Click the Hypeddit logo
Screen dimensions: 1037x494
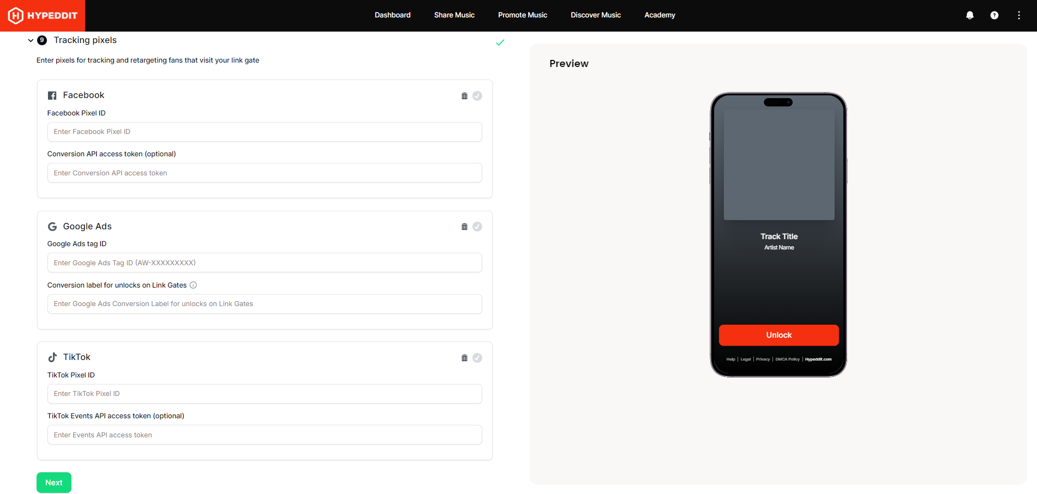[x=43, y=15]
